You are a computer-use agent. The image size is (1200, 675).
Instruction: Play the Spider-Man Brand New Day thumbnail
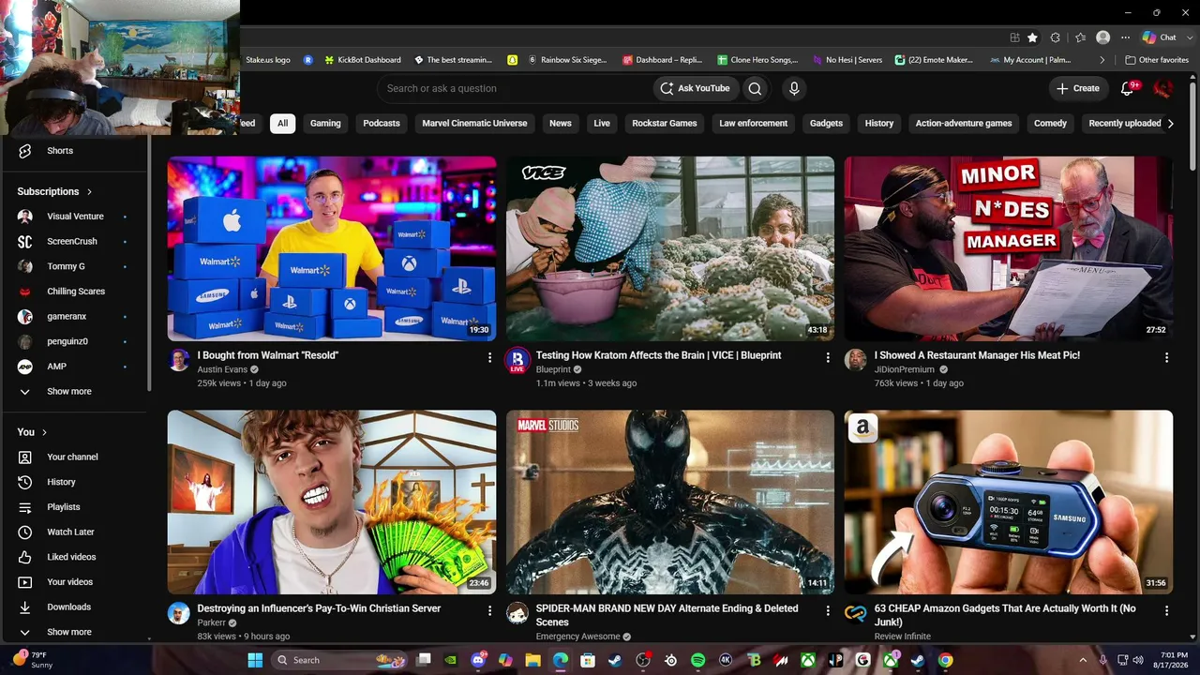coord(670,502)
